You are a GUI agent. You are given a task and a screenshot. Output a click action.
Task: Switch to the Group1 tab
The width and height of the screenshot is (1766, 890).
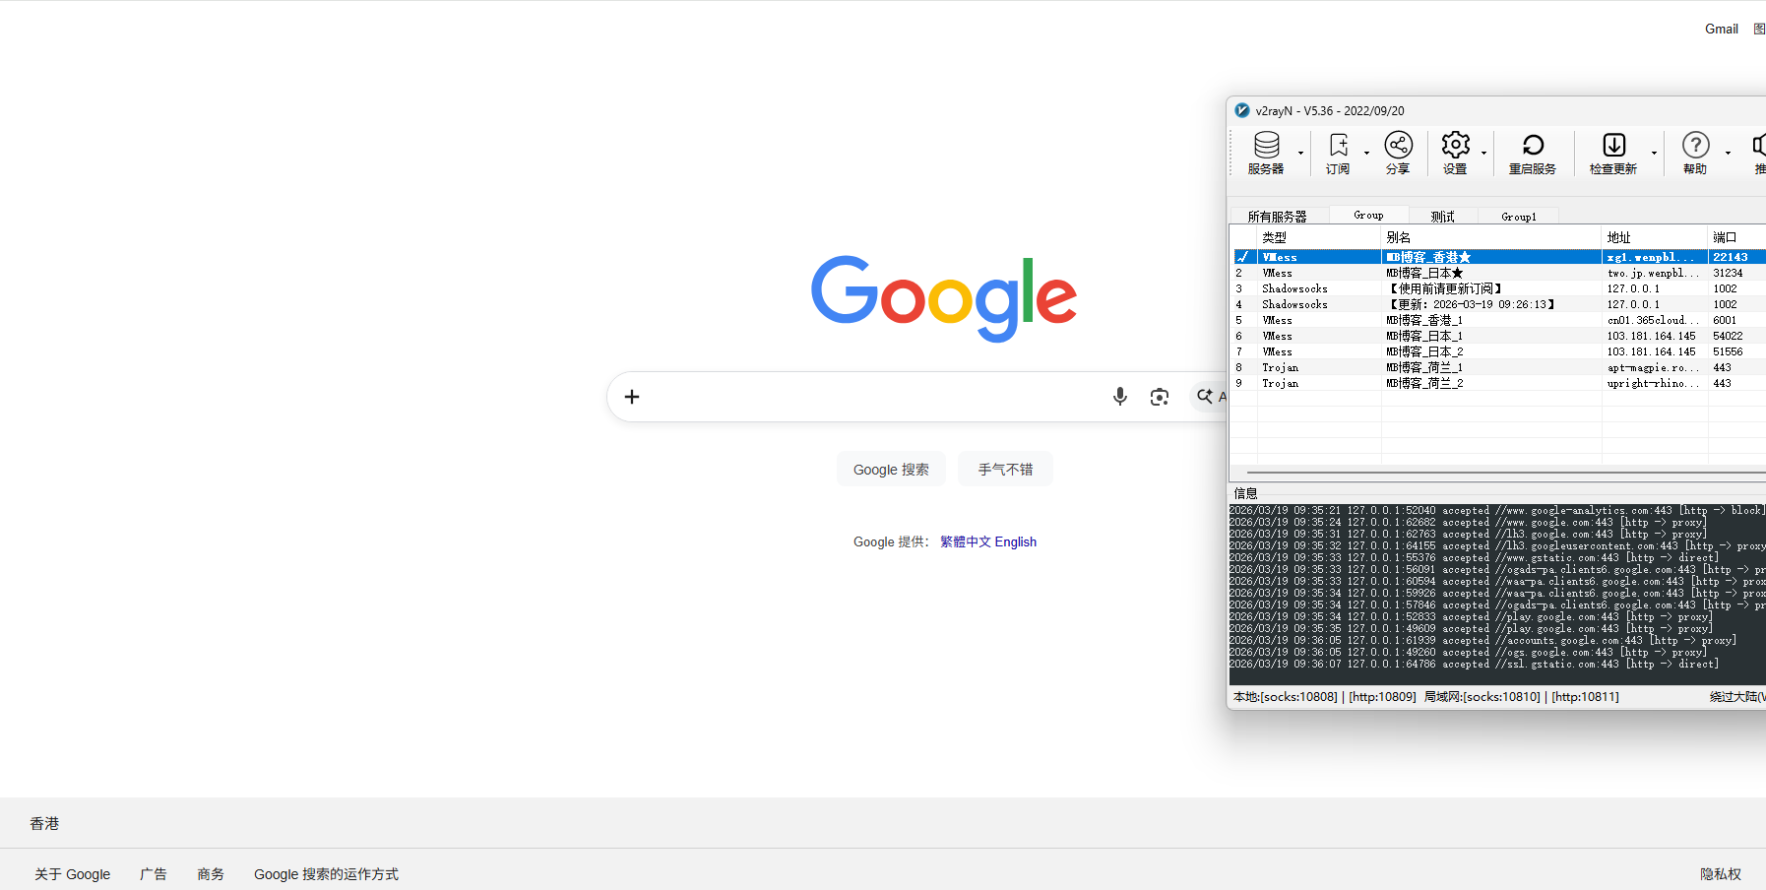1518,217
